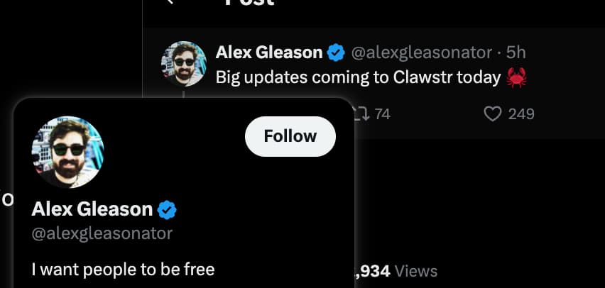Screen dimensions: 605x288
Task: Open small author avatar on the post
Action: coord(184,64)
